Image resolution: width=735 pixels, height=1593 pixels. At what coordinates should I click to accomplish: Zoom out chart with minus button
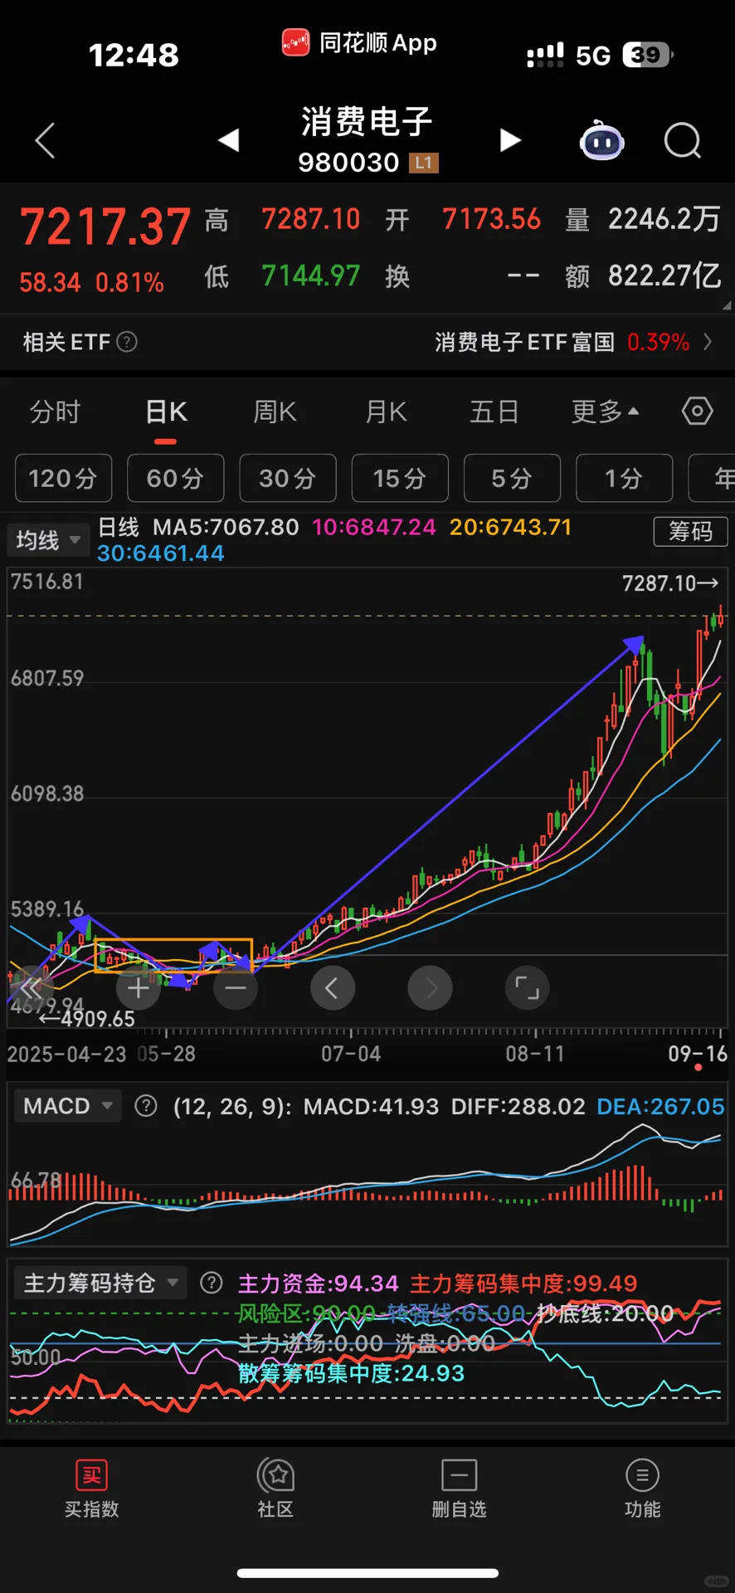tap(236, 988)
